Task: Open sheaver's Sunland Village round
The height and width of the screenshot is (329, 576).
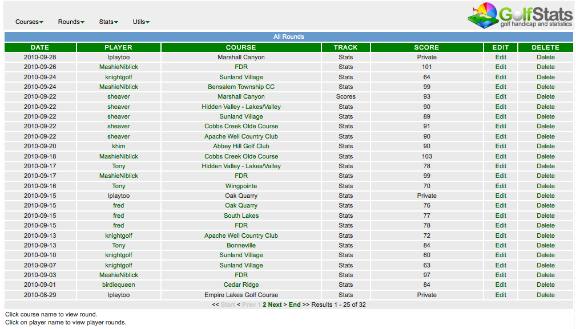Action: coord(241,117)
